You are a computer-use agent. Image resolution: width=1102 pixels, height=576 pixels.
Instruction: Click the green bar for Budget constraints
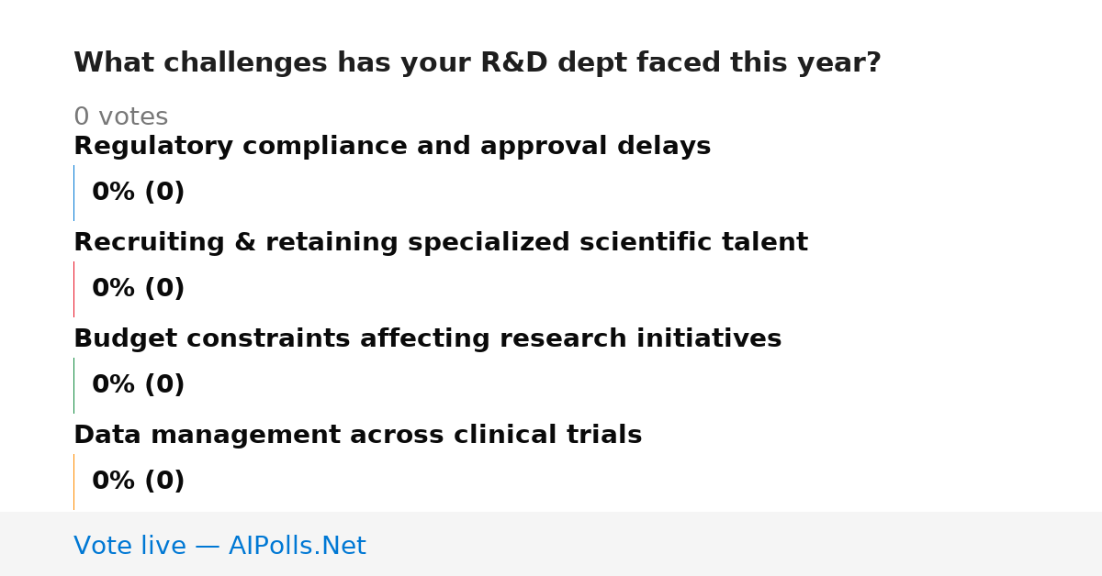pos(73,385)
